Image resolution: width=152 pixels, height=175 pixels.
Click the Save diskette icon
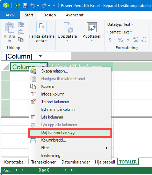(x=25, y=6)
